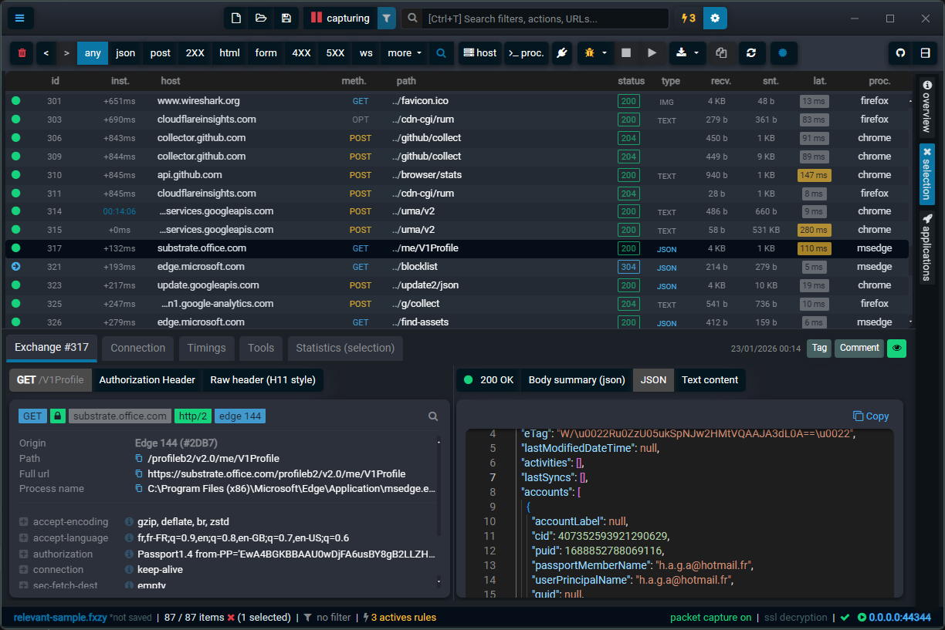This screenshot has width=945, height=630.
Task: Select the trash icon to clear captures
Action: click(x=22, y=53)
